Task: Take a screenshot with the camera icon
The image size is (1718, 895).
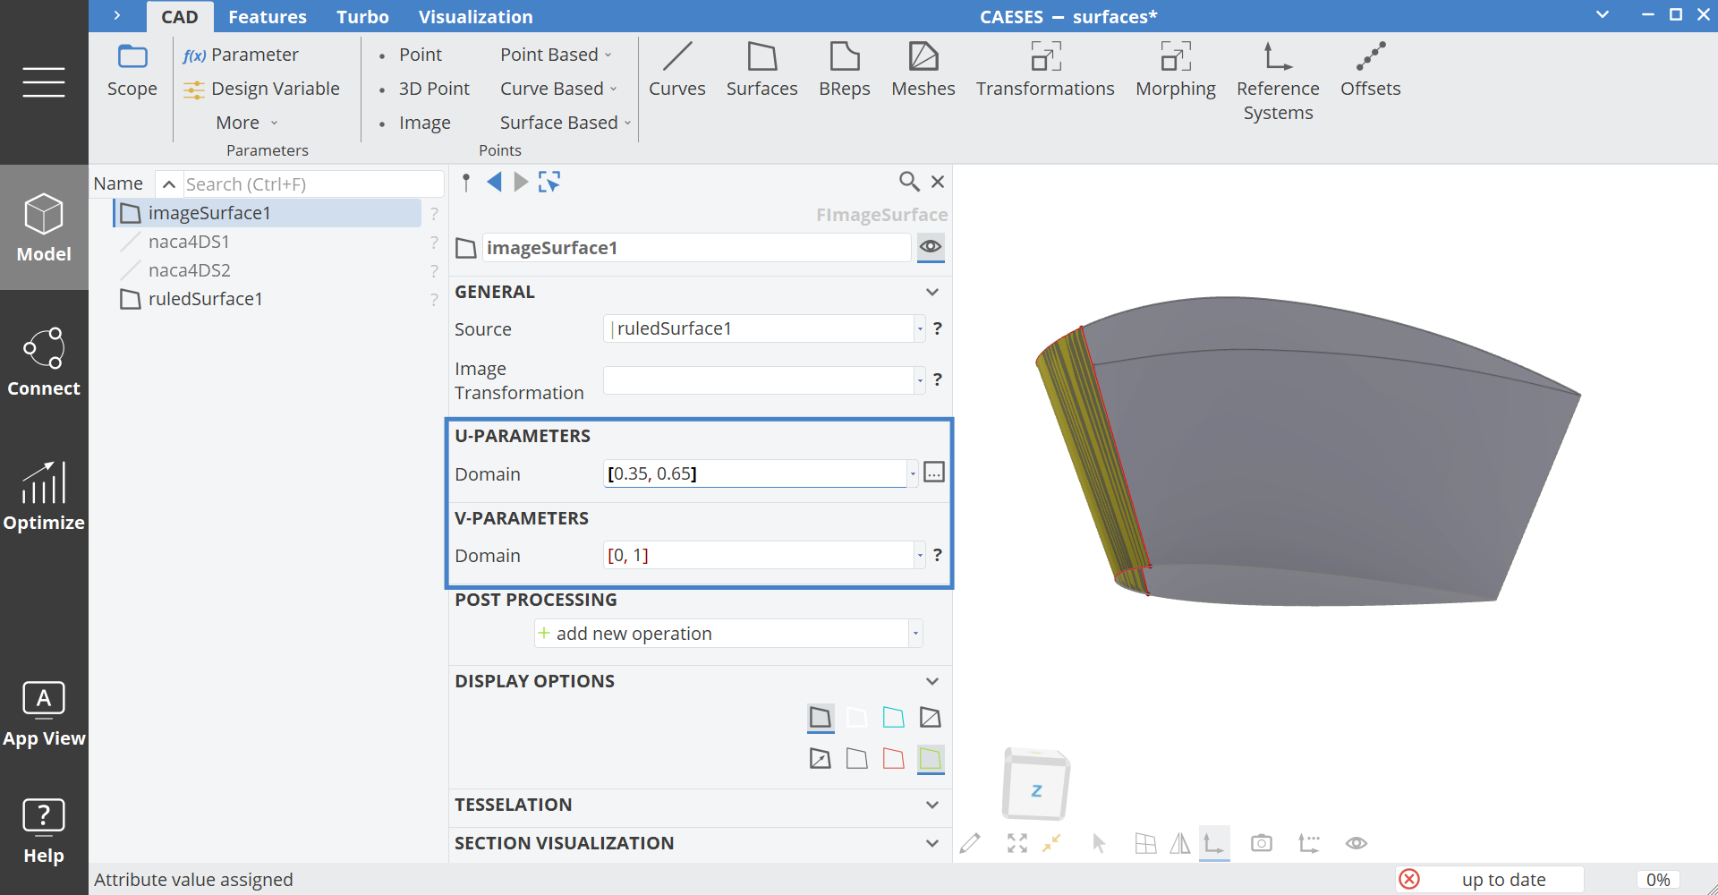Action: tap(1262, 842)
